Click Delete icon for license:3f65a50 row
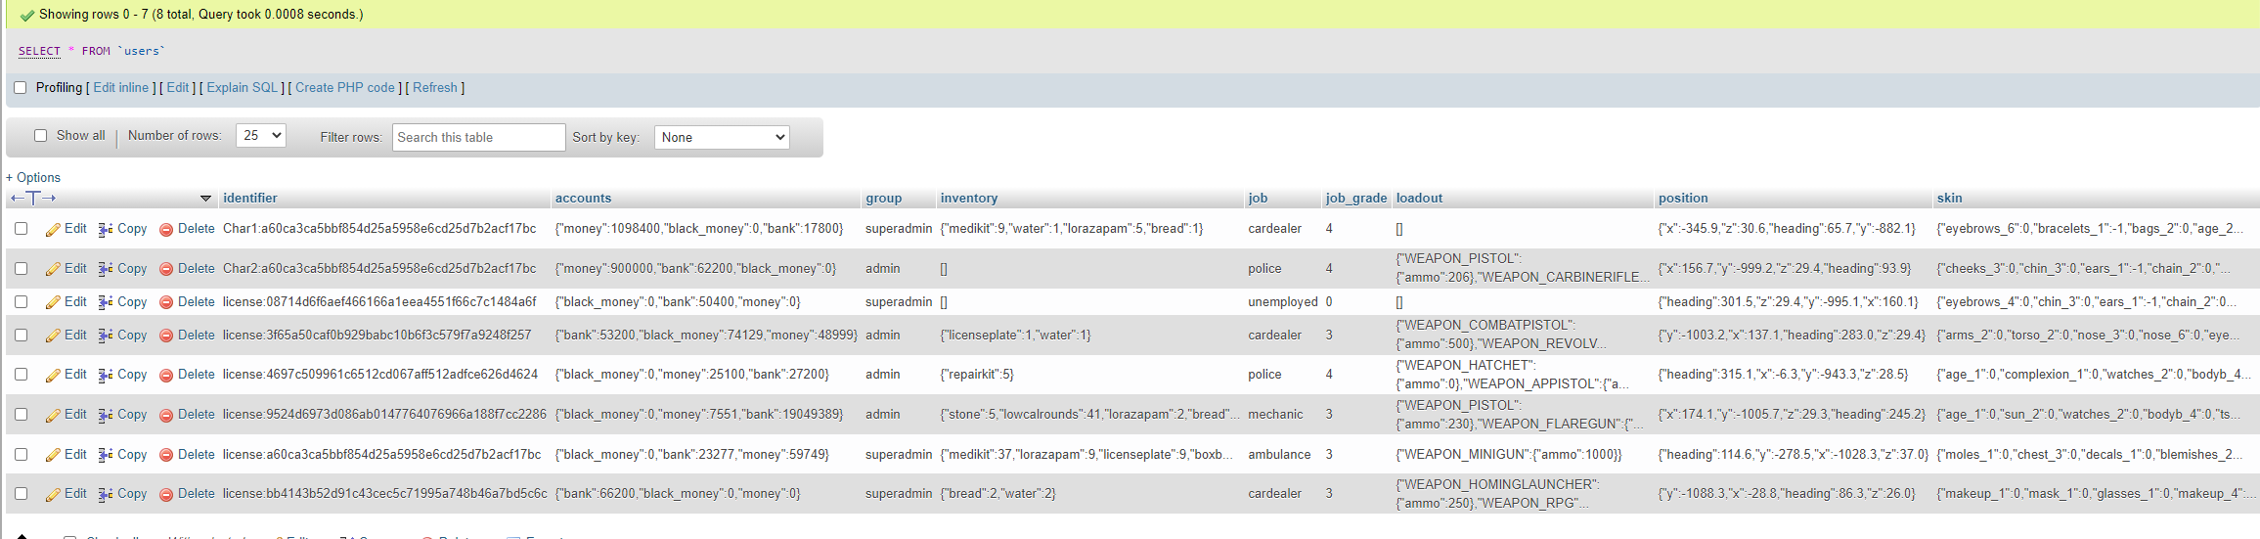Viewport: 2260px width, 539px height. coord(166,336)
